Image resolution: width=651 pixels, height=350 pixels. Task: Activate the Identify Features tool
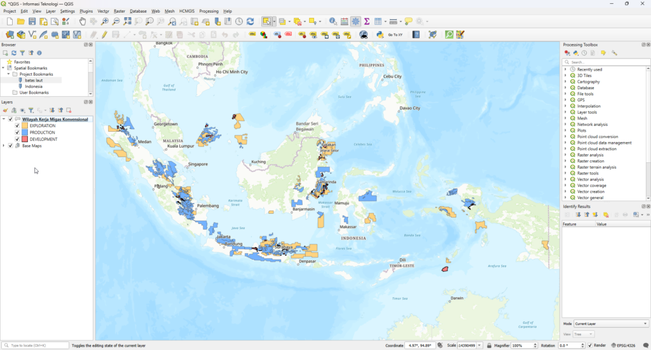pyautogui.click(x=333, y=22)
